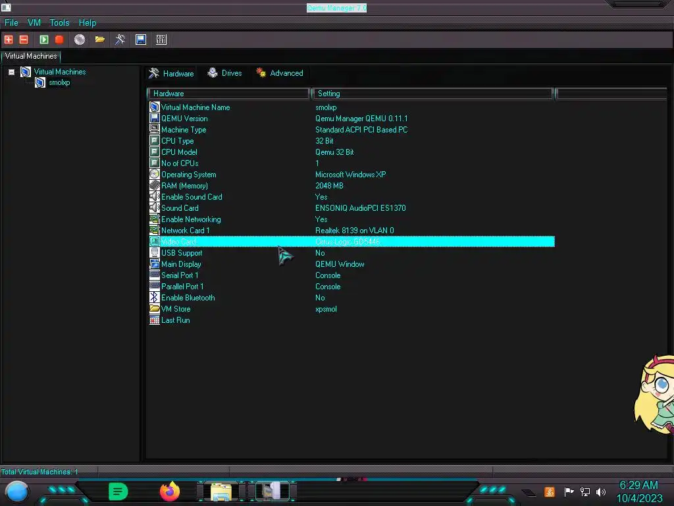Open File Explorer from the taskbar
This screenshot has width=674, height=506.
(221, 492)
